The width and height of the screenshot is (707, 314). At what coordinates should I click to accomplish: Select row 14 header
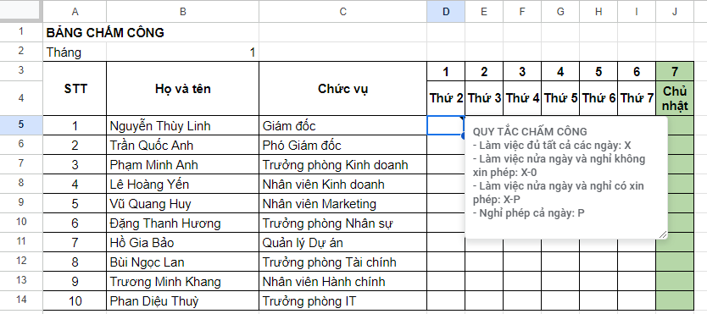21,300
